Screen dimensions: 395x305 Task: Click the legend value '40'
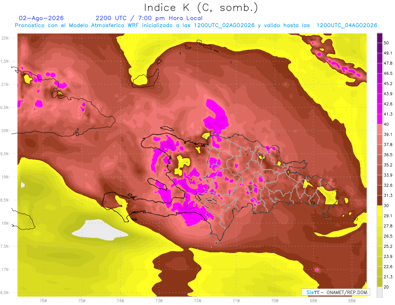[x=387, y=124]
